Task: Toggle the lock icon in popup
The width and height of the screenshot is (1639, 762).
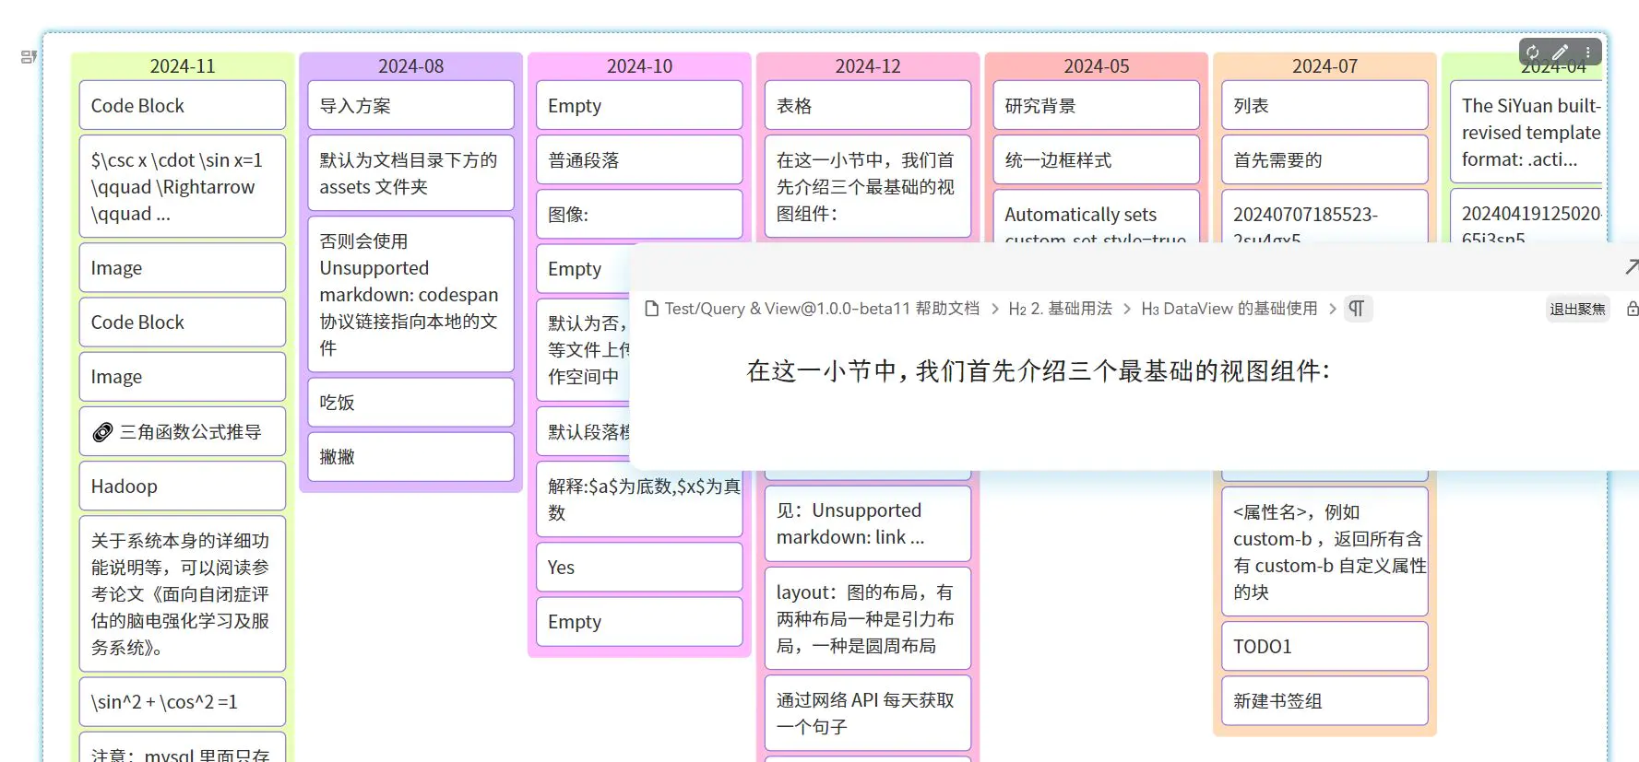Action: coord(1633,309)
